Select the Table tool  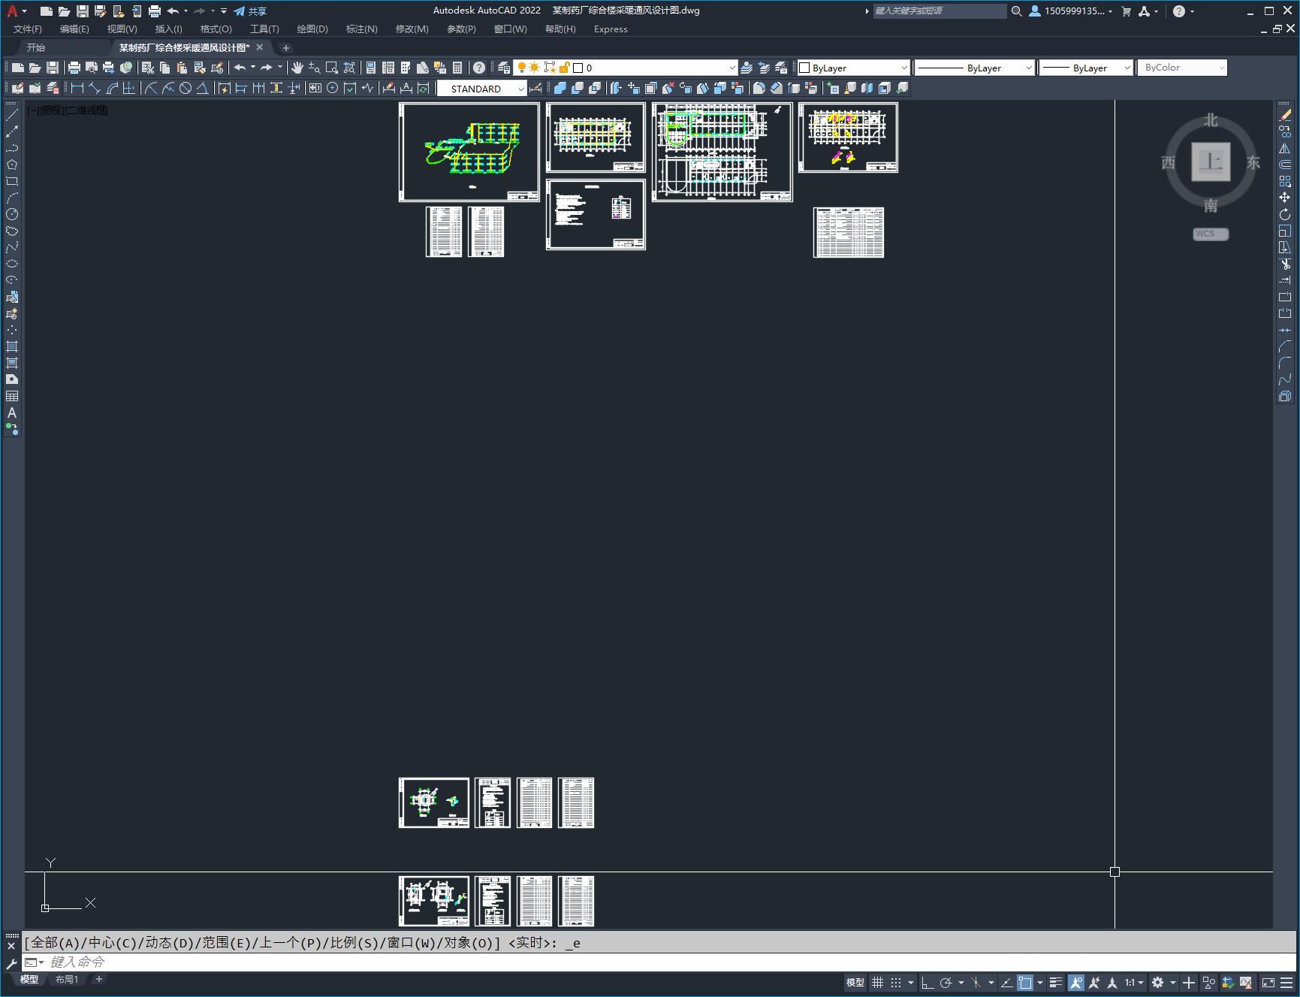click(12, 396)
